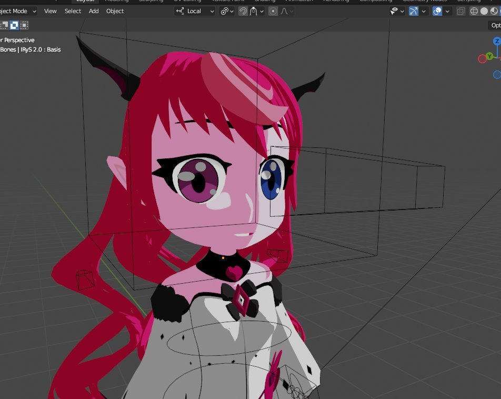Screen dimensions: 501x399
Task: Toggle snapping with the magnet icon
Action: (x=243, y=11)
